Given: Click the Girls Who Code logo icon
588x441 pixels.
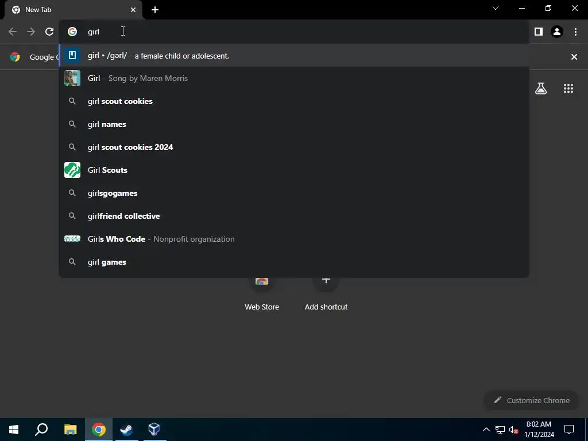Looking at the screenshot, I should 72,239.
